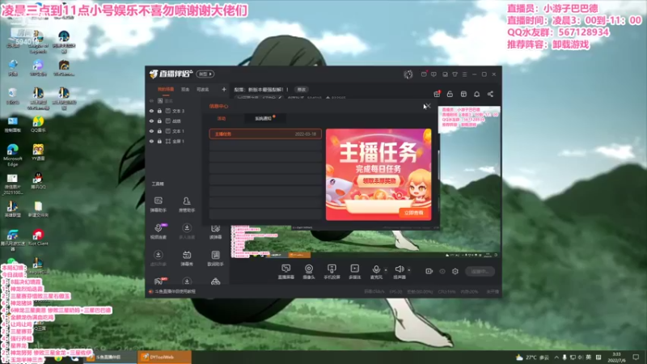
Task: Toggle visibility eye for layer 战绩
Action: pyautogui.click(x=151, y=121)
